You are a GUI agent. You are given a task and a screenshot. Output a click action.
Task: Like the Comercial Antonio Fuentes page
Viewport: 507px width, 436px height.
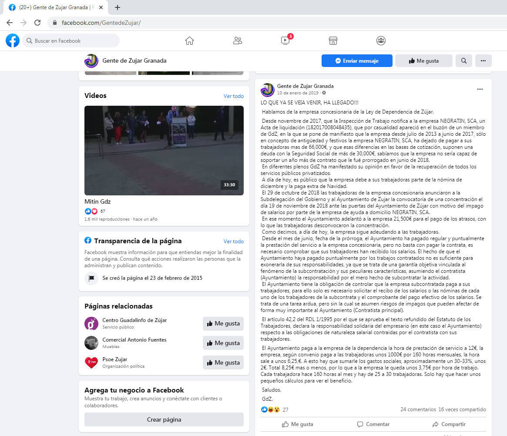pos(223,343)
